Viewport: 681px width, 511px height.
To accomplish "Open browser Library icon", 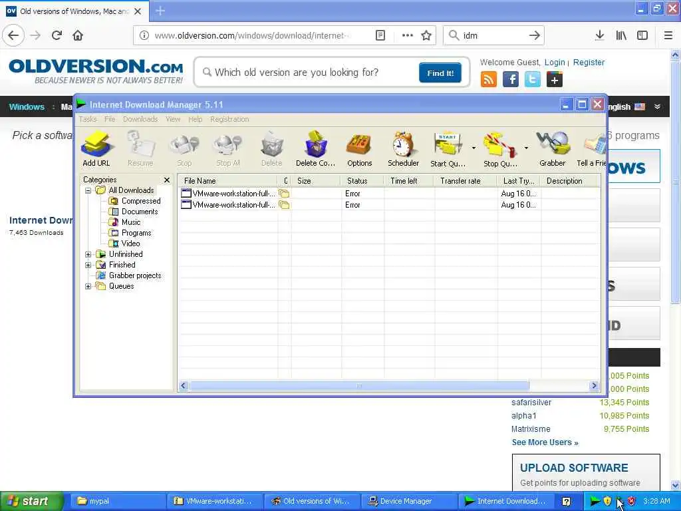I will [621, 35].
